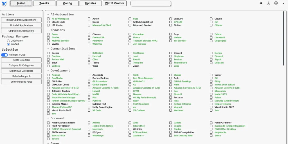Click the Sumatra PDF label

[58, 136]
